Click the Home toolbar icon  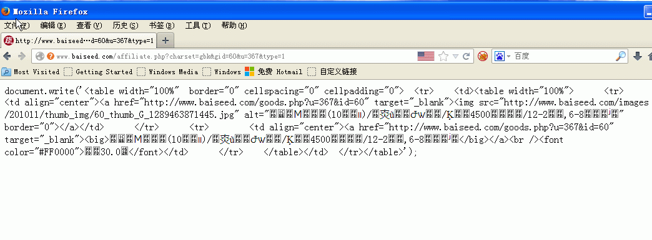[650, 57]
